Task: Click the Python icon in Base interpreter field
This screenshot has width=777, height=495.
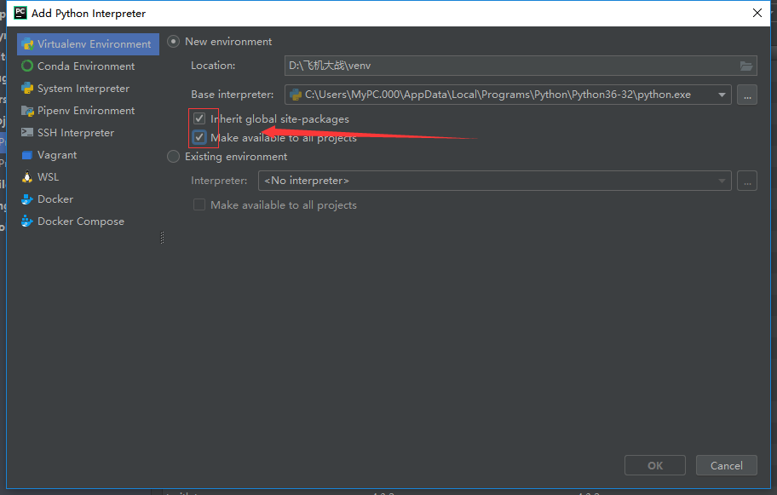Action: coord(294,95)
